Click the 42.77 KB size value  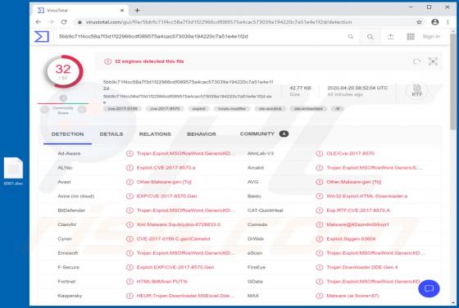300,88
